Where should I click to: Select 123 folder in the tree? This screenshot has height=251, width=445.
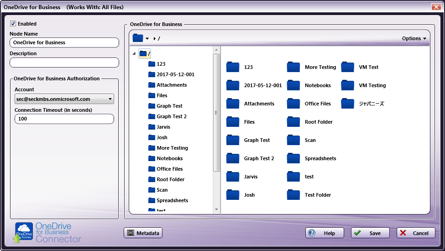[157, 64]
